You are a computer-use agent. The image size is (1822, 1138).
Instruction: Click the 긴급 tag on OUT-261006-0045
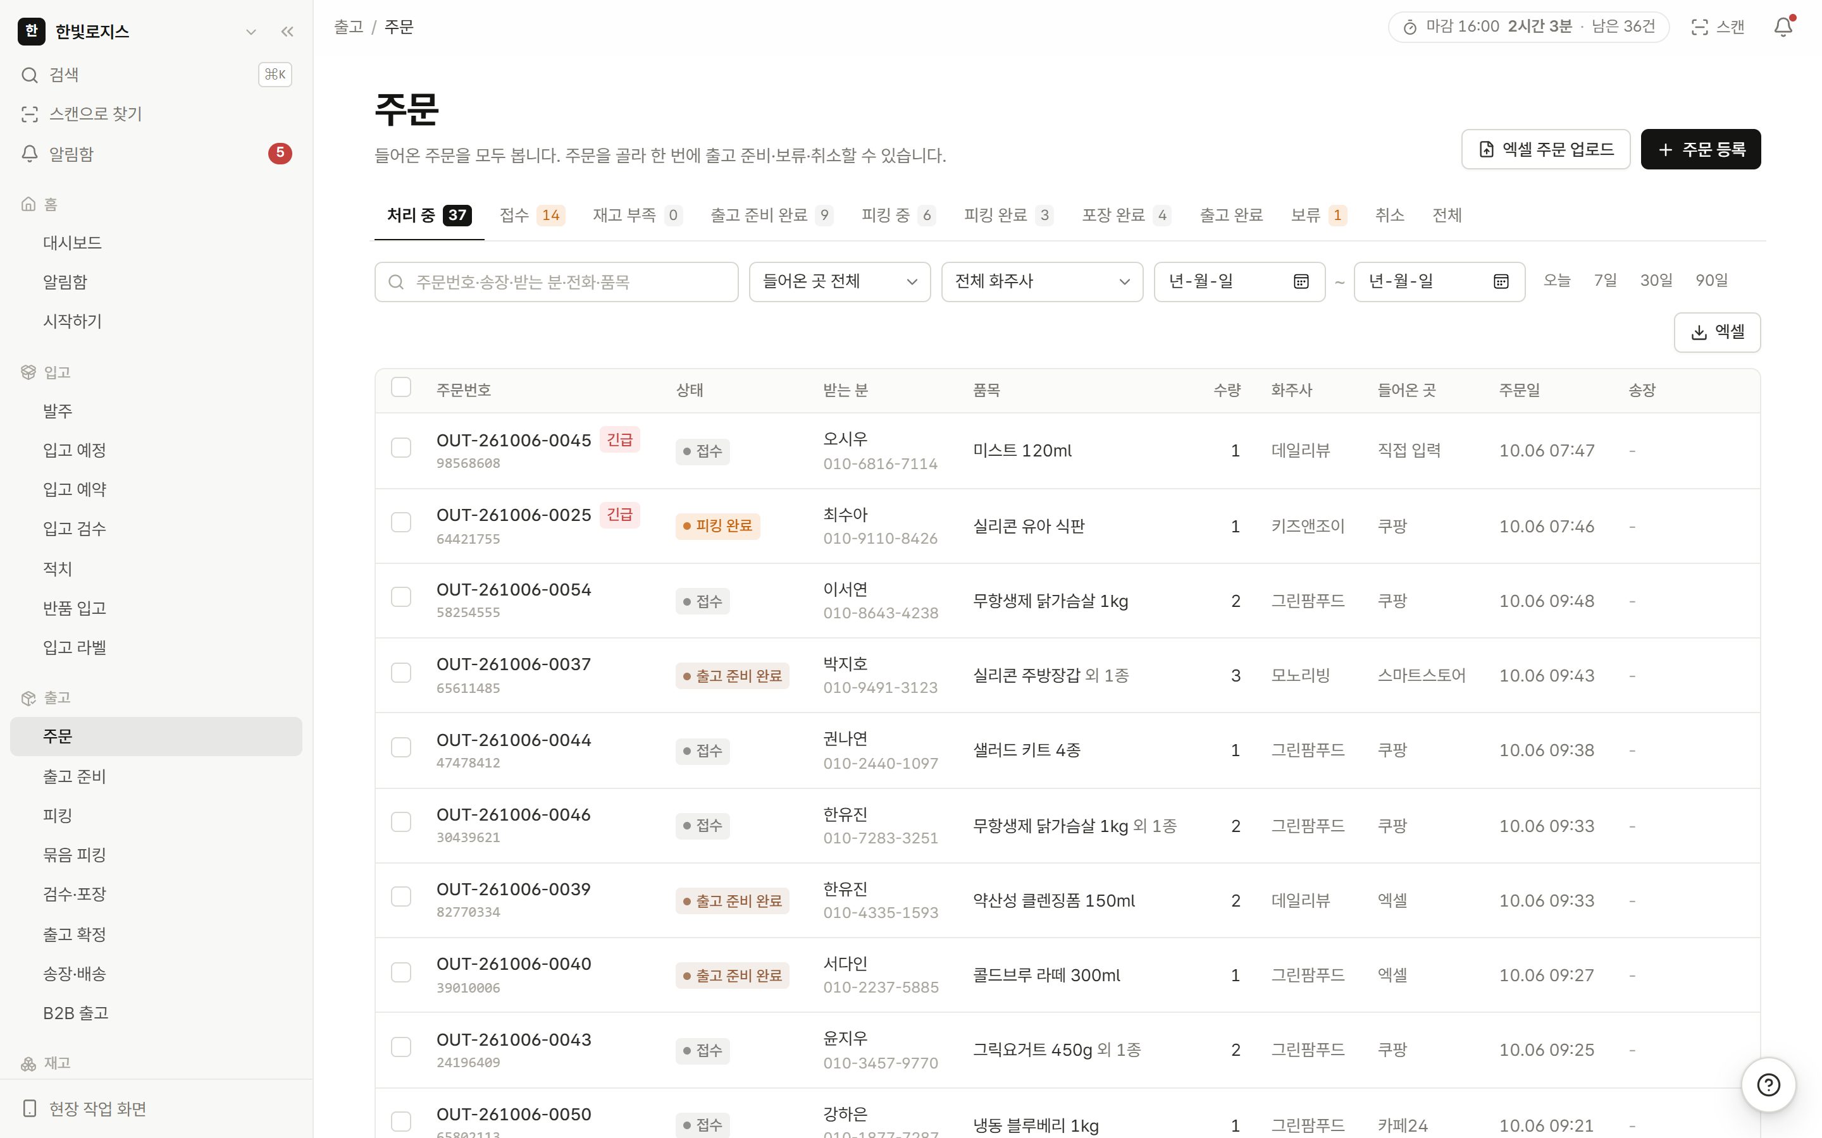click(619, 439)
